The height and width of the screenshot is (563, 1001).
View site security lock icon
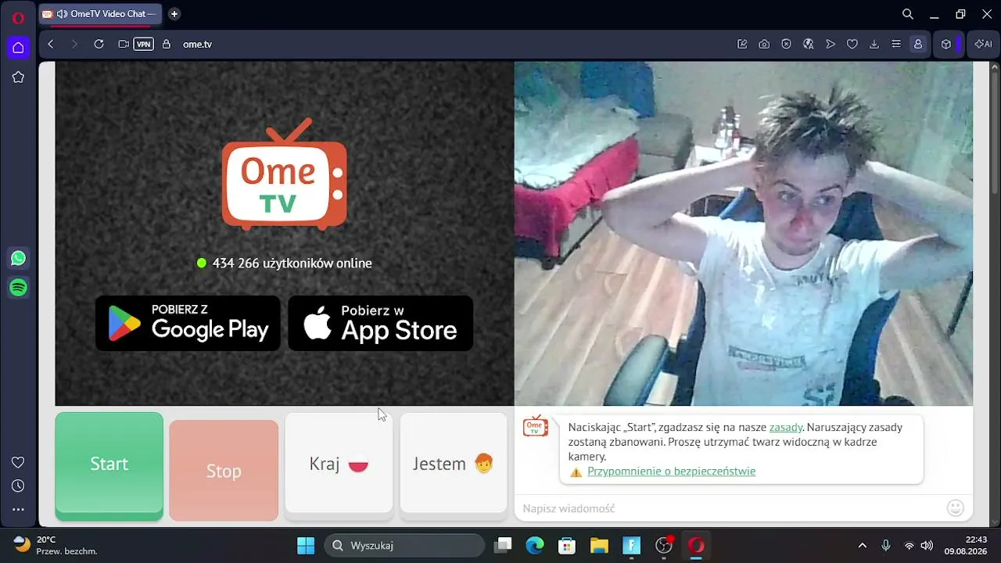pos(166,45)
